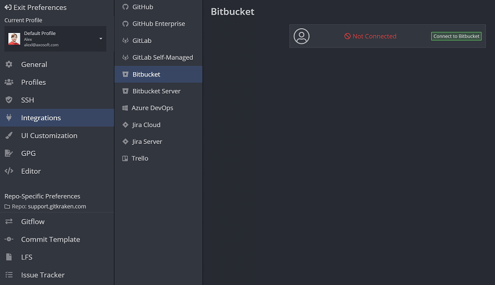The height and width of the screenshot is (285, 495).
Task: Select the GitLab integration
Action: click(159, 40)
